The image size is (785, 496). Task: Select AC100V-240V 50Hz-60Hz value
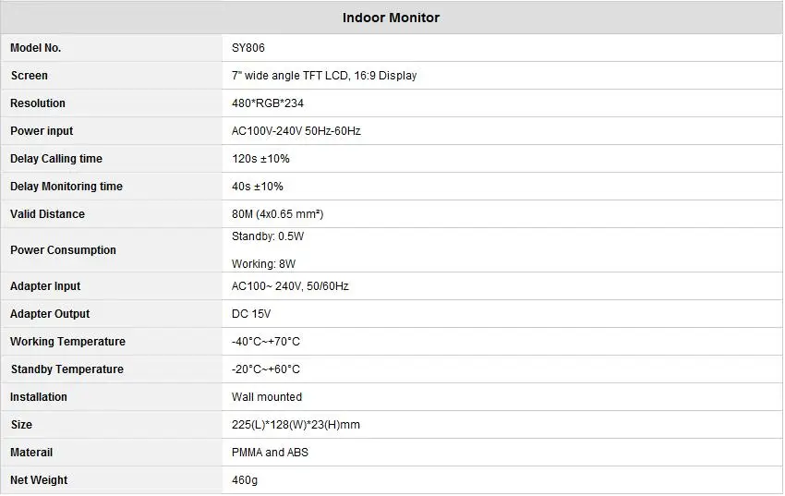click(x=296, y=131)
